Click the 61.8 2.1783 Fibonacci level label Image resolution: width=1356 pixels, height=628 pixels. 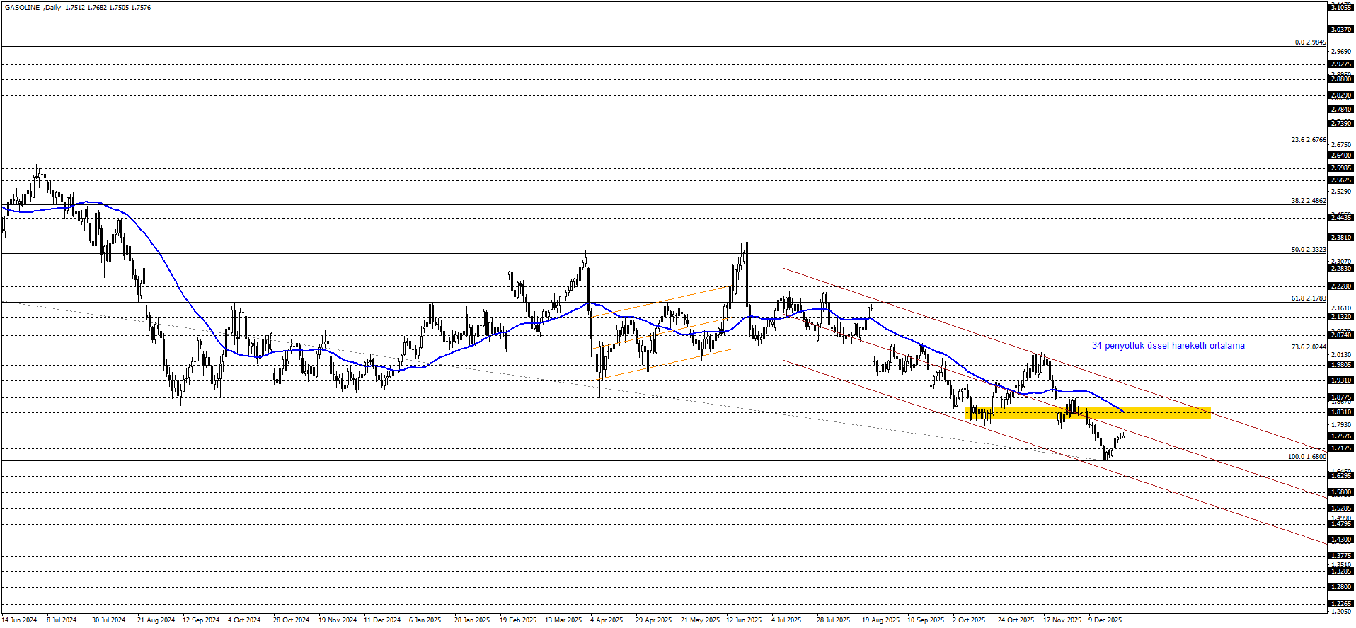[1308, 298]
